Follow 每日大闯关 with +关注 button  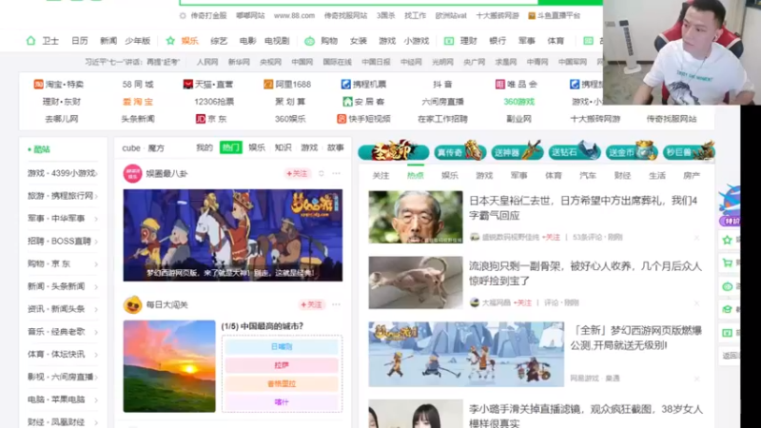click(311, 304)
